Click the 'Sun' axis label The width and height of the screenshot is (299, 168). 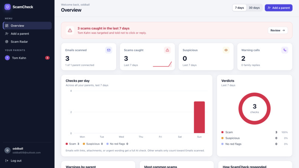point(199,137)
